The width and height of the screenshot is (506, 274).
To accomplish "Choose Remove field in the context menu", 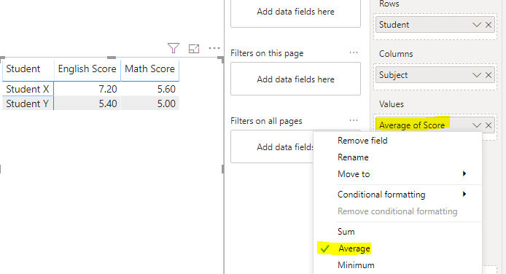I will click(397, 141).
